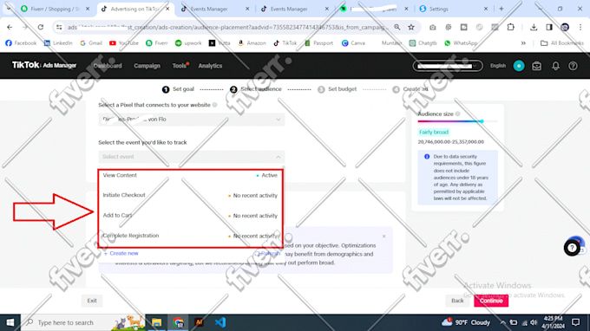The width and height of the screenshot is (590, 331).
Task: Click the Audience size info icon
Action: [457, 114]
